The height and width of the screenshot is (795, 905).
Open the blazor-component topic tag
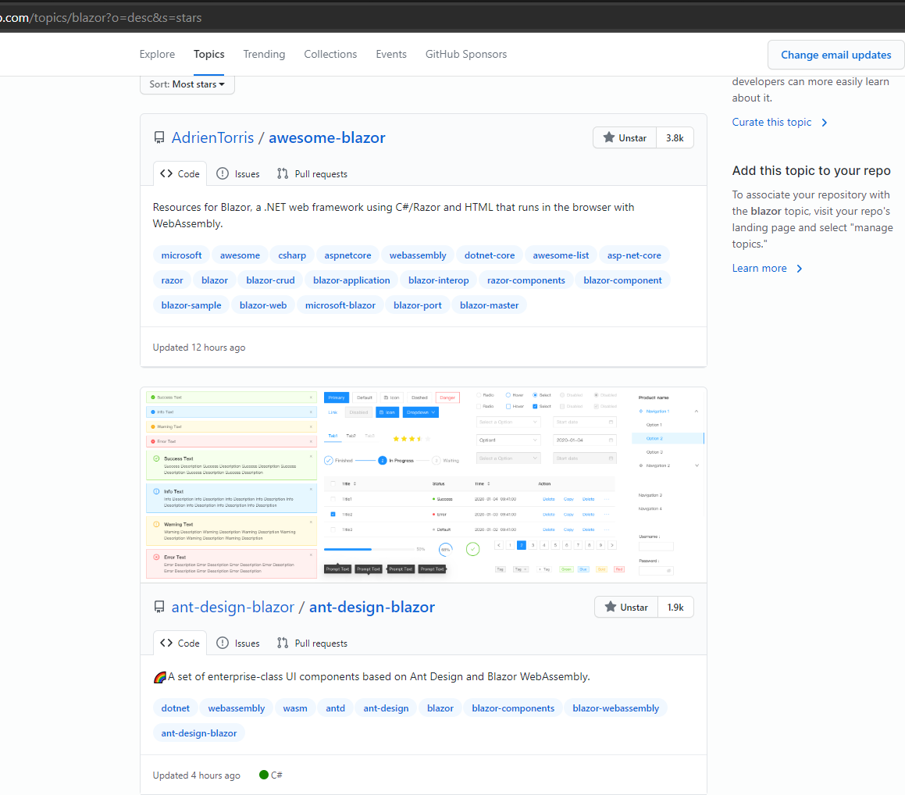(622, 280)
